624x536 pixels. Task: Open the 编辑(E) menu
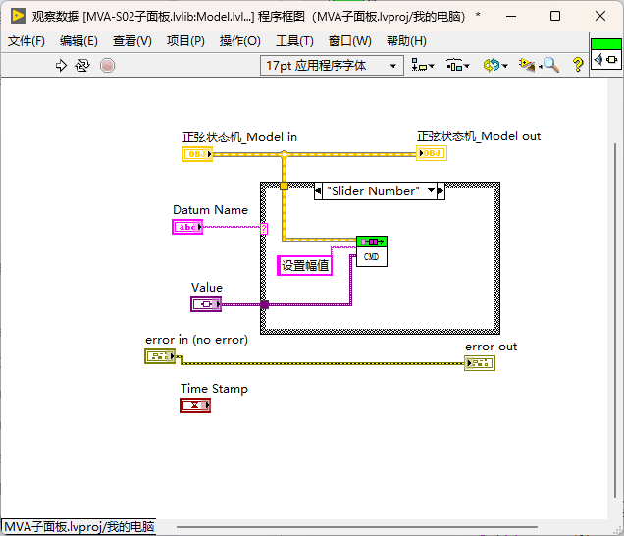click(78, 41)
